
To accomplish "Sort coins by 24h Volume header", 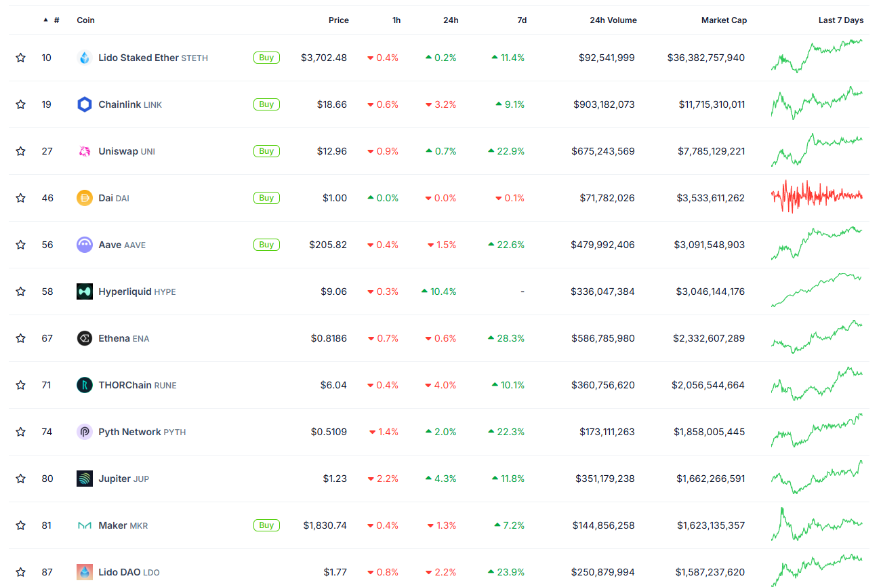I will [613, 20].
